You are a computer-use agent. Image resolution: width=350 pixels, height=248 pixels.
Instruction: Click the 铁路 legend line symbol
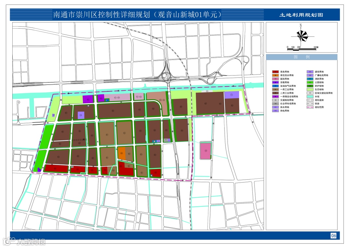click(x=310, y=103)
